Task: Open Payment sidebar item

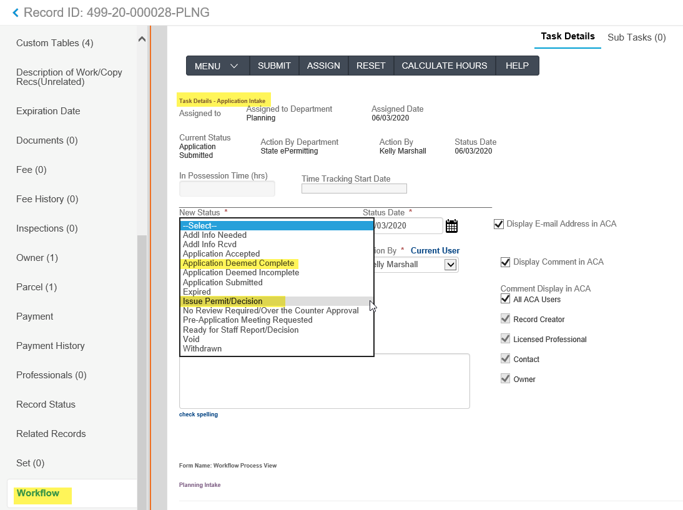Action: click(x=35, y=316)
